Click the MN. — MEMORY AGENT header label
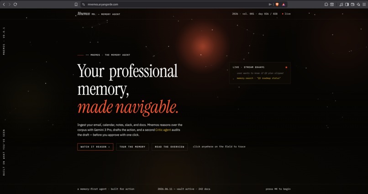 click(106, 14)
